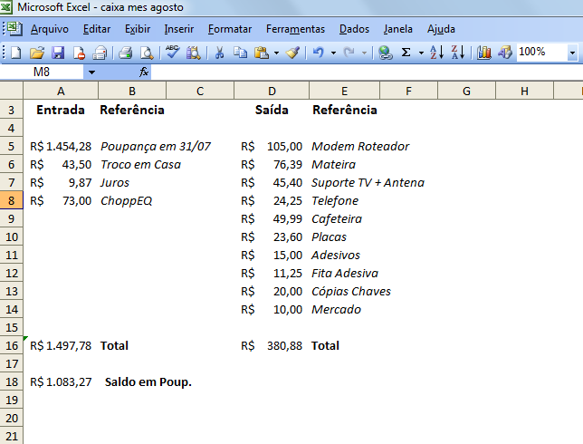Open the Ferramentas menu
The image size is (583, 444).
click(296, 29)
